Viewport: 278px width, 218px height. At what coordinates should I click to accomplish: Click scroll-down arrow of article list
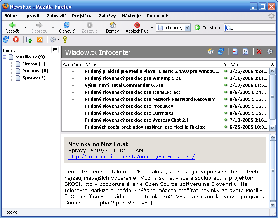[x=273, y=127]
